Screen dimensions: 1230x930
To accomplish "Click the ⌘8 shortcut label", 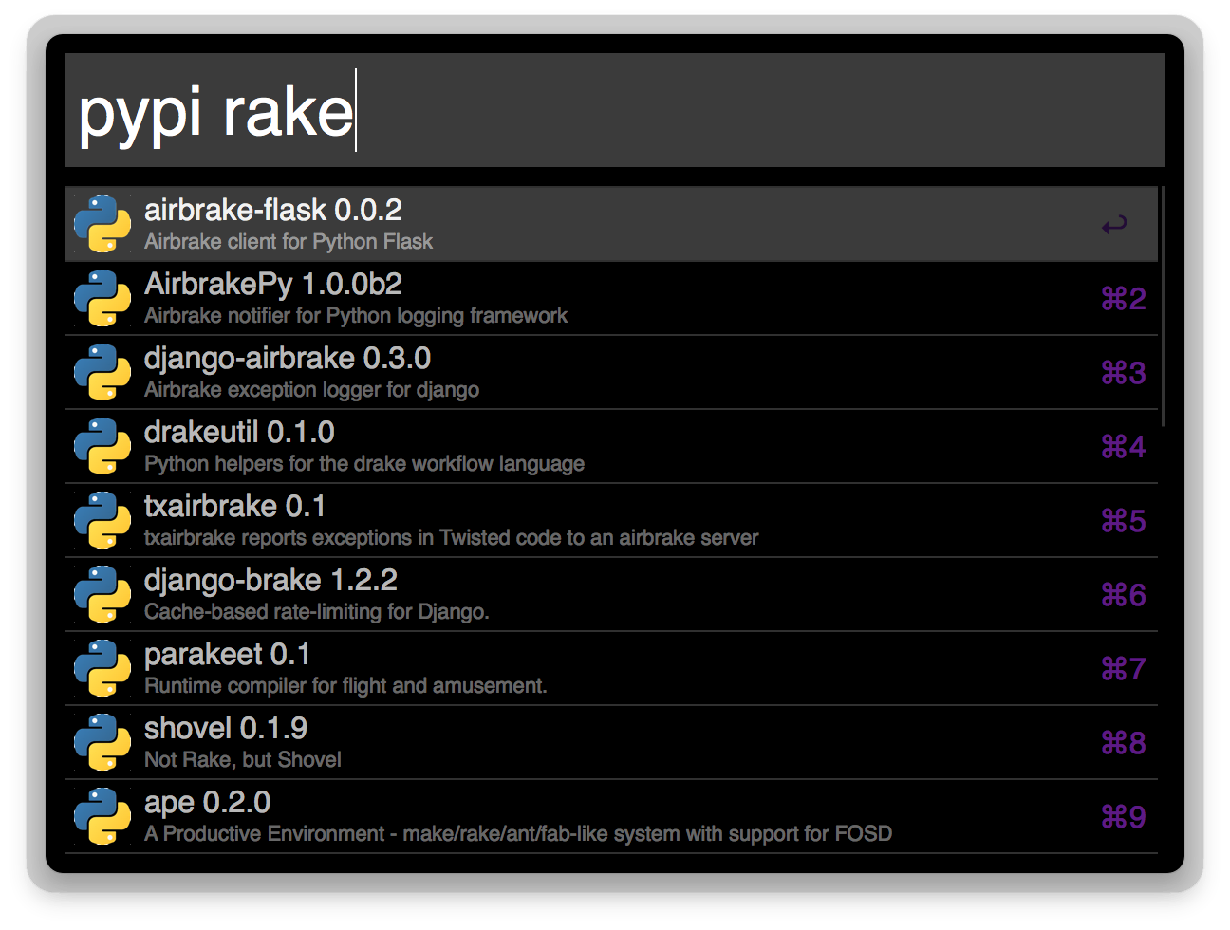I will click(x=1124, y=743).
